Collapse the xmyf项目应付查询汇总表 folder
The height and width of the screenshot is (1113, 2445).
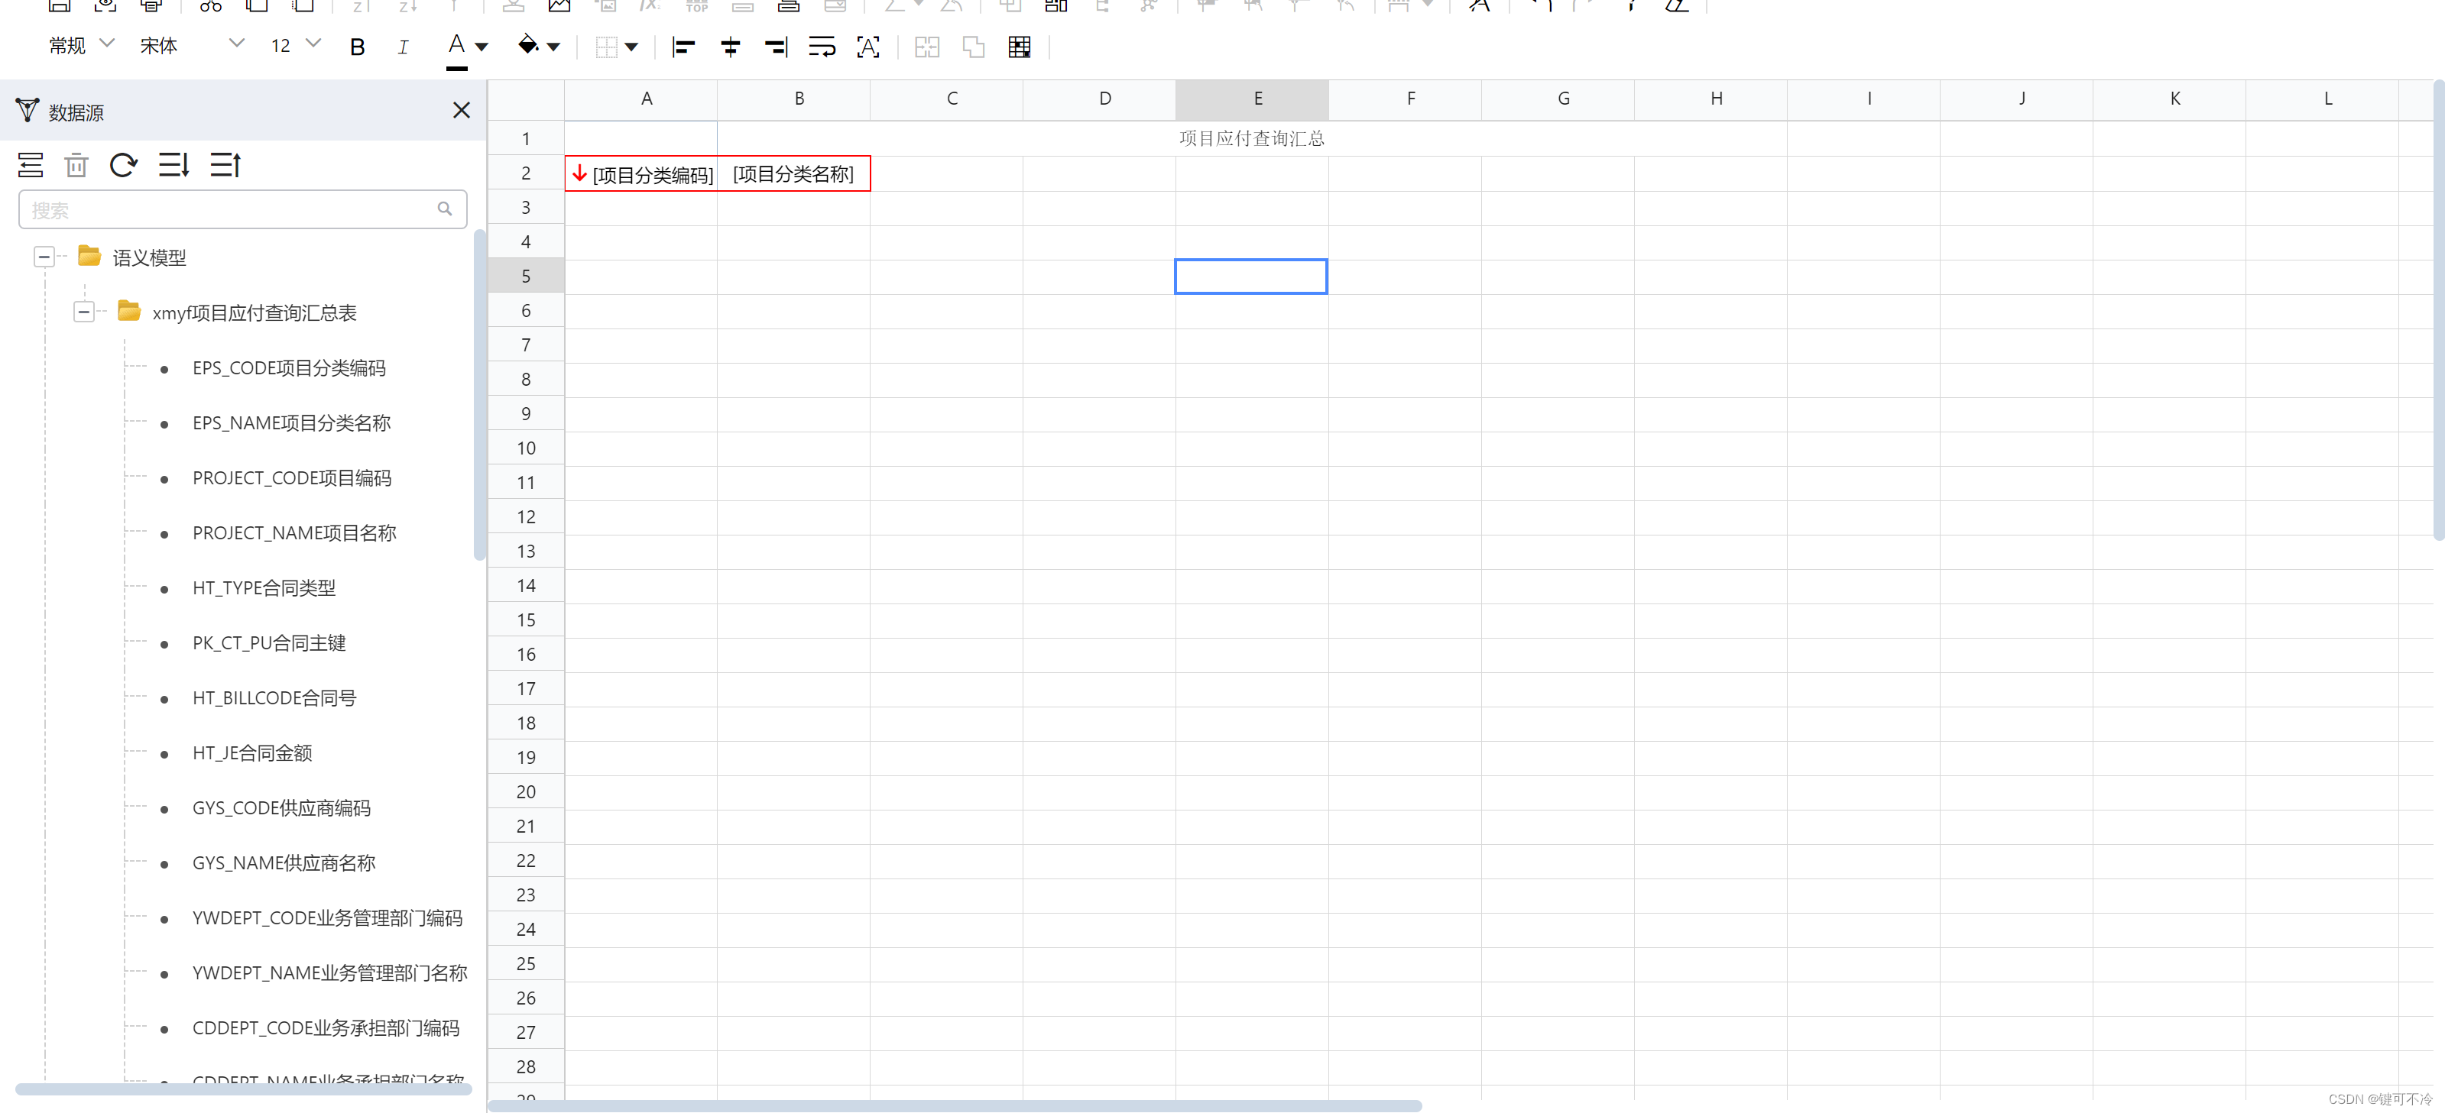point(83,312)
